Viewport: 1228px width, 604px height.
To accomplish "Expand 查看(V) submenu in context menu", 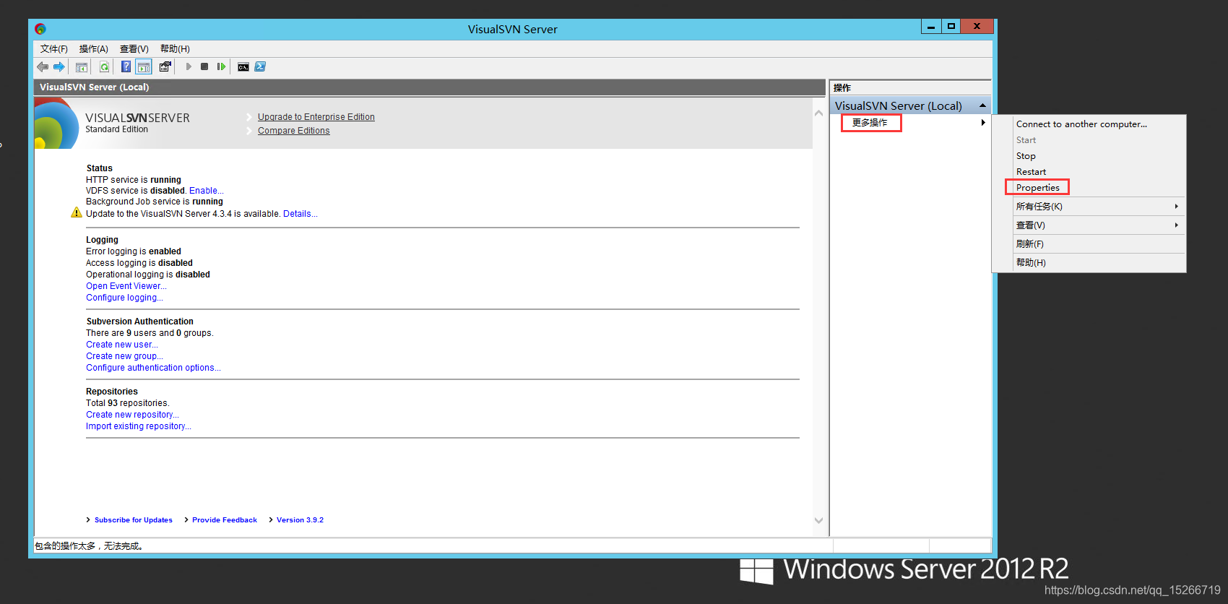I will pos(1090,225).
